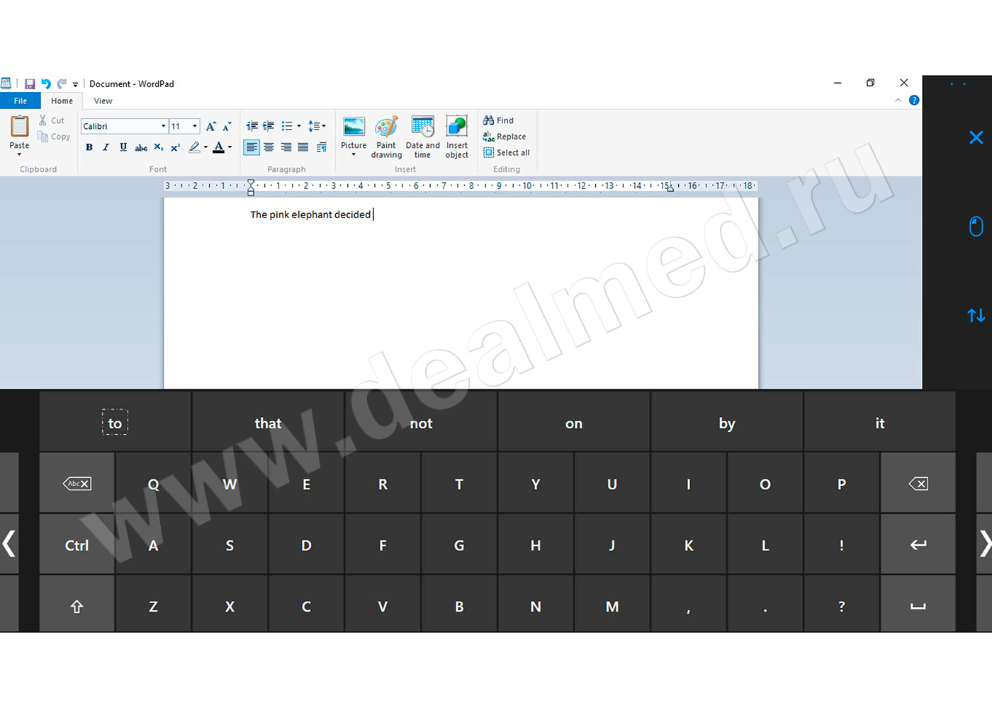The height and width of the screenshot is (708, 992).
Task: Click the Find button
Action: coord(499,120)
